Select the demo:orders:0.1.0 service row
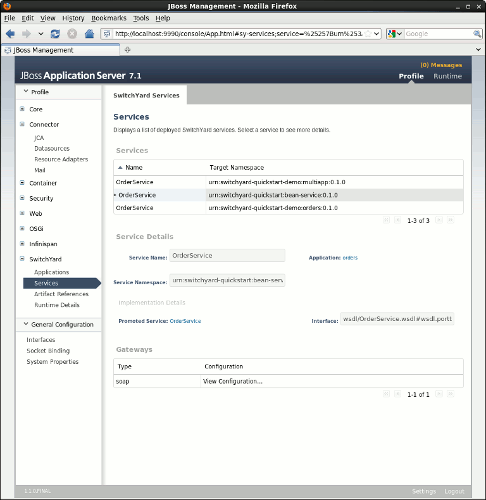The image size is (486, 500). click(289, 208)
